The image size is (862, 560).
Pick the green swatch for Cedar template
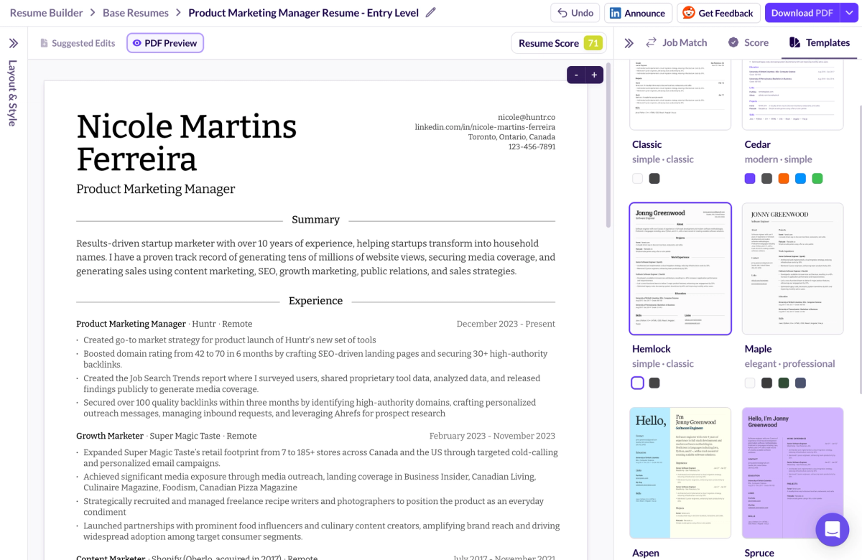click(817, 178)
